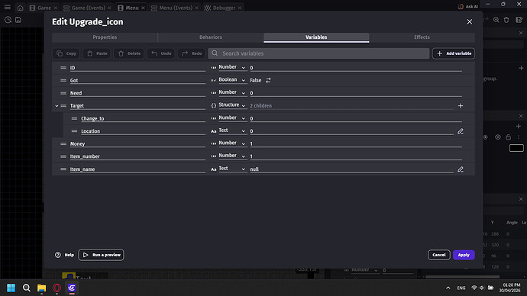This screenshot has height=296, width=527.
Task: Click the Copy variable button
Action: tap(66, 53)
